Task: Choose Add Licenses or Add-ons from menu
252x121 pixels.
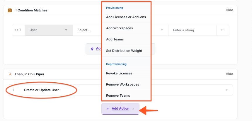Action: (x=126, y=17)
